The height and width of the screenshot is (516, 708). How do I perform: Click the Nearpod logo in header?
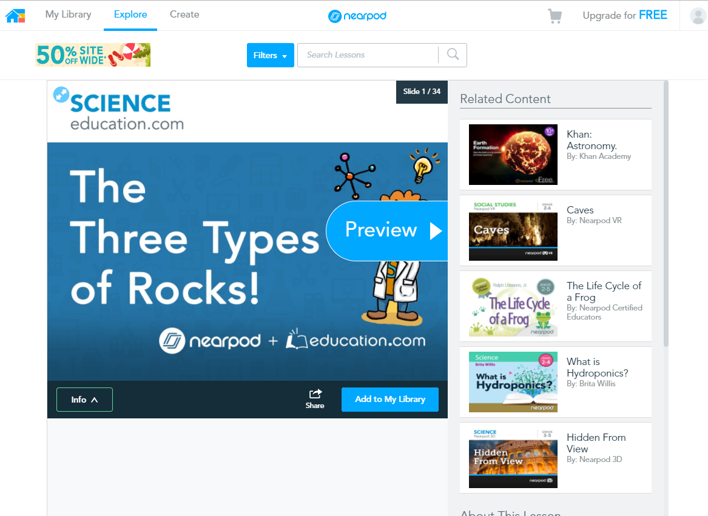coord(357,16)
